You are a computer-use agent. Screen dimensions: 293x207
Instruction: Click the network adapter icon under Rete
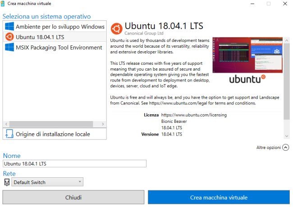7,182
